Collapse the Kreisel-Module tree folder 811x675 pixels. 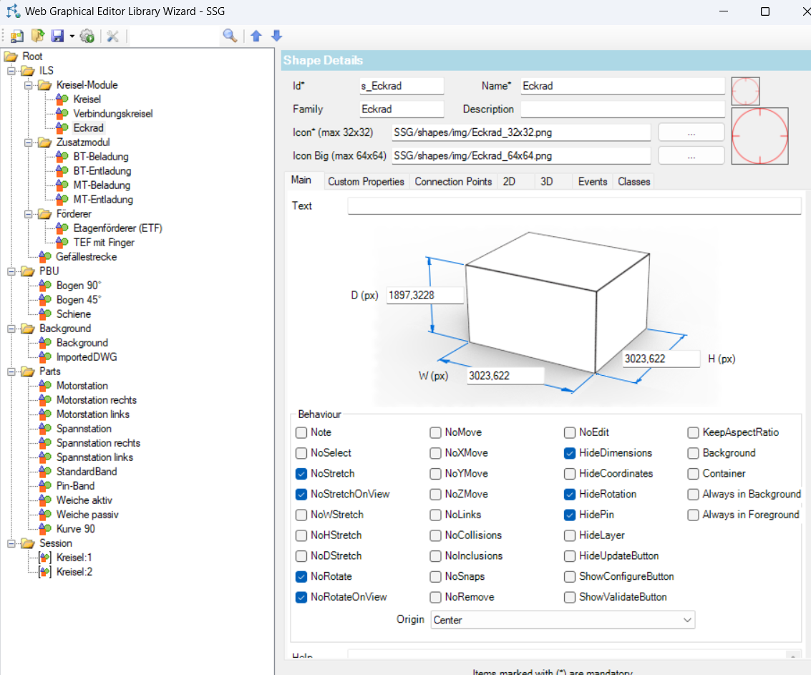[29, 85]
